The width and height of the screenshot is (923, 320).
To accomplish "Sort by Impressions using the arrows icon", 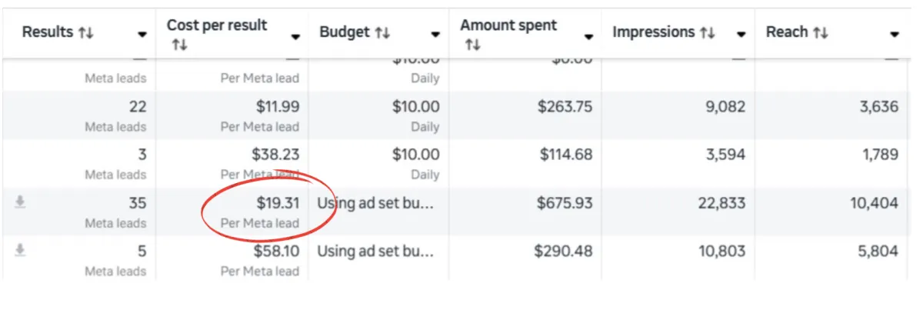I will click(707, 33).
